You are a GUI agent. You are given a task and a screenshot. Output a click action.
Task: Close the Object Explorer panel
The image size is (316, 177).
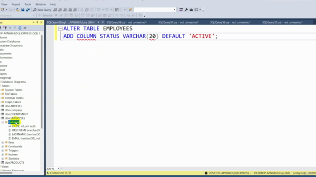41,23
